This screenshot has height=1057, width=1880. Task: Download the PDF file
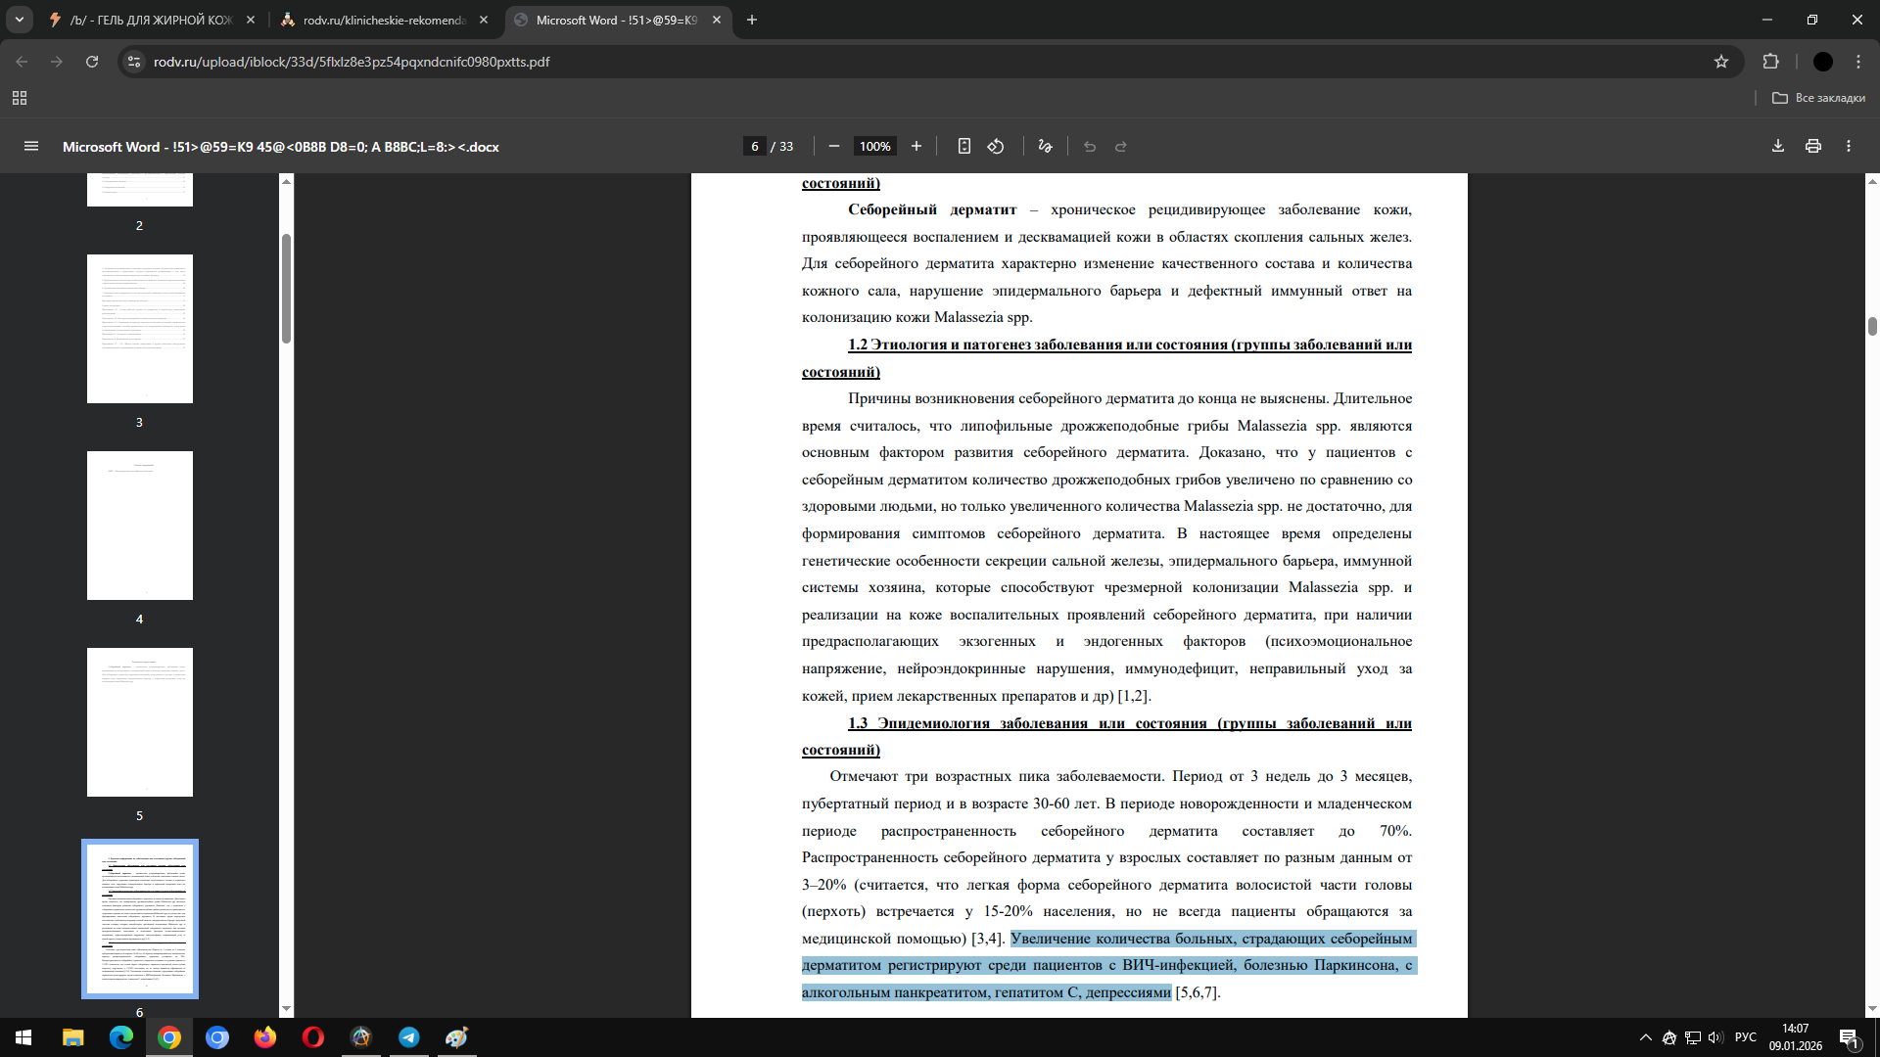tap(1778, 147)
